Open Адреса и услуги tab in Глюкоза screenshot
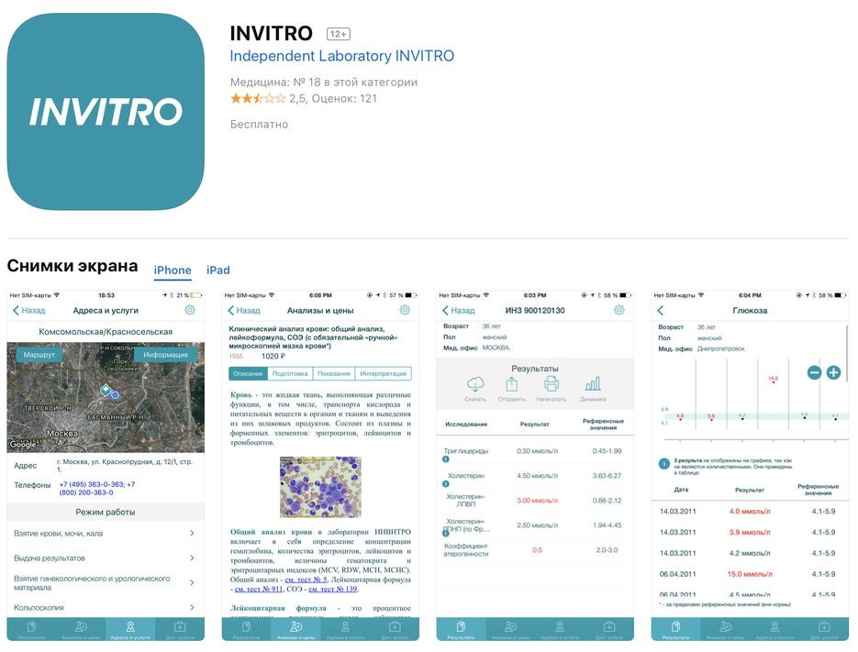This screenshot has width=858, height=652. coord(774,629)
